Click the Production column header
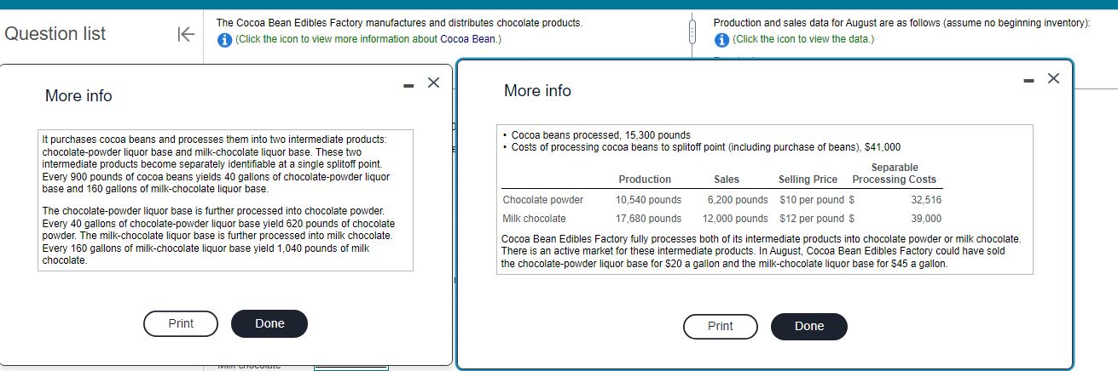 645,180
